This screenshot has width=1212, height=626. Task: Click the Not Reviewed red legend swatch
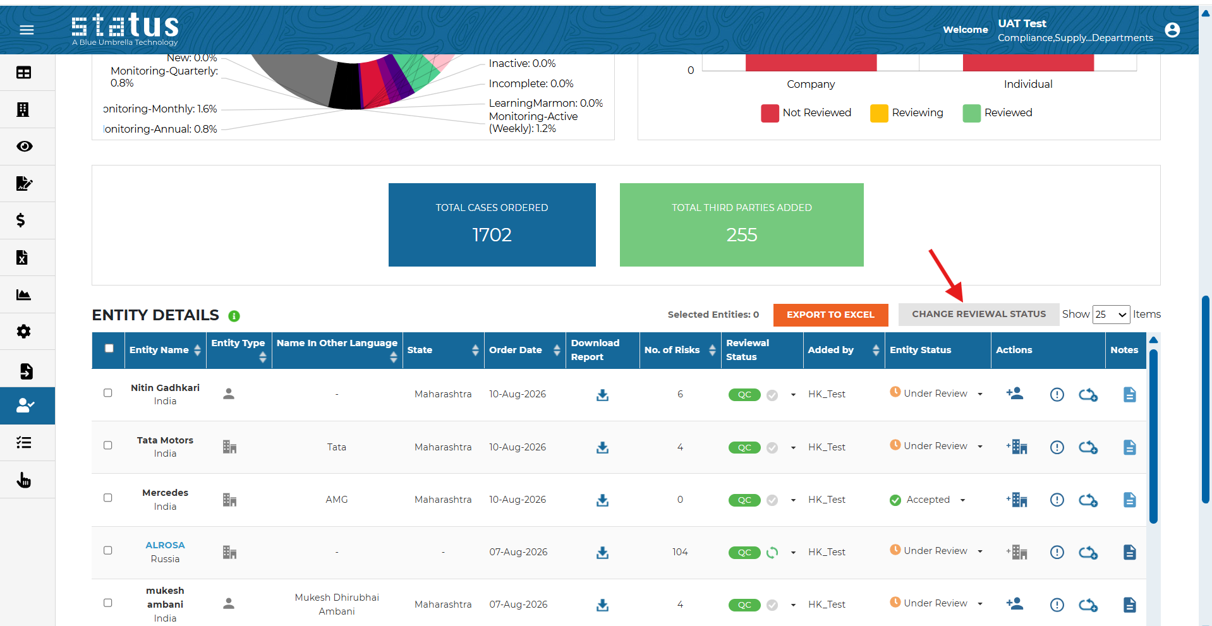(x=770, y=113)
